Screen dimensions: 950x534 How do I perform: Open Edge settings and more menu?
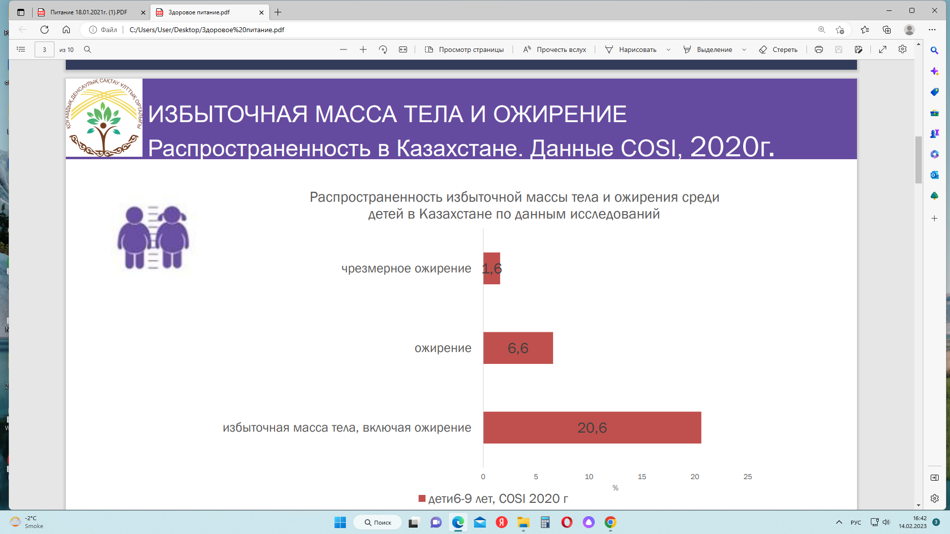tap(932, 30)
